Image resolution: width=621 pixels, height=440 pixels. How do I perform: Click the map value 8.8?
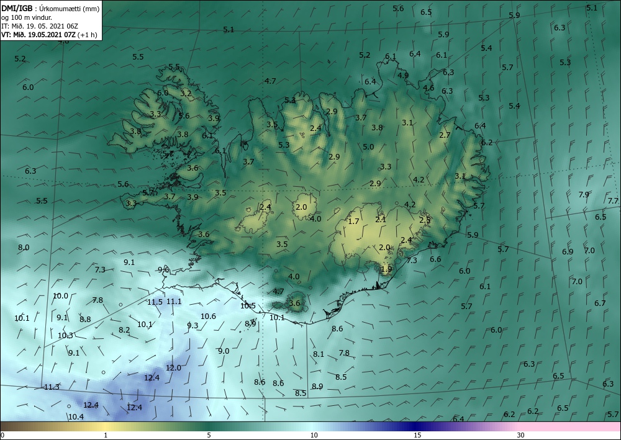pos(85,320)
